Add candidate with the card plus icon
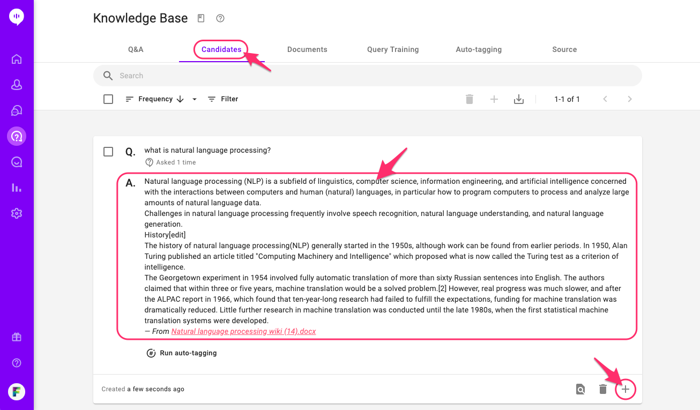The height and width of the screenshot is (410, 700). point(625,390)
